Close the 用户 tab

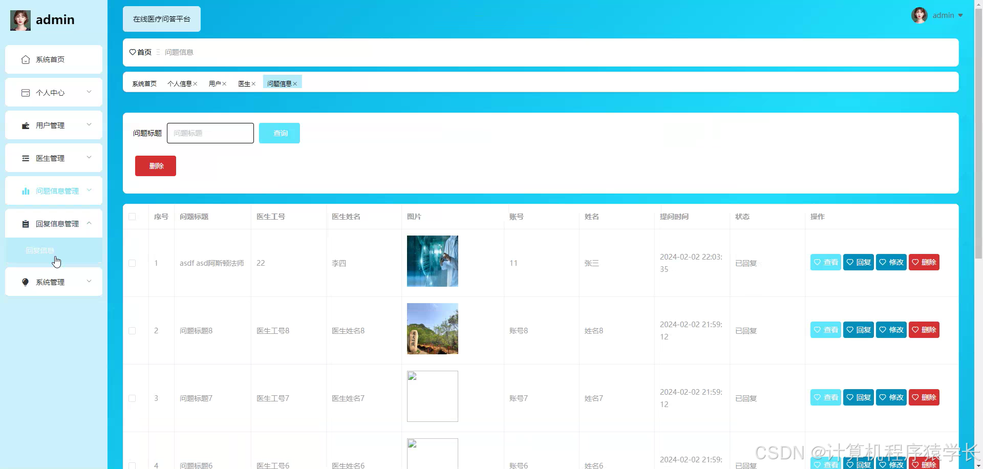(x=224, y=84)
